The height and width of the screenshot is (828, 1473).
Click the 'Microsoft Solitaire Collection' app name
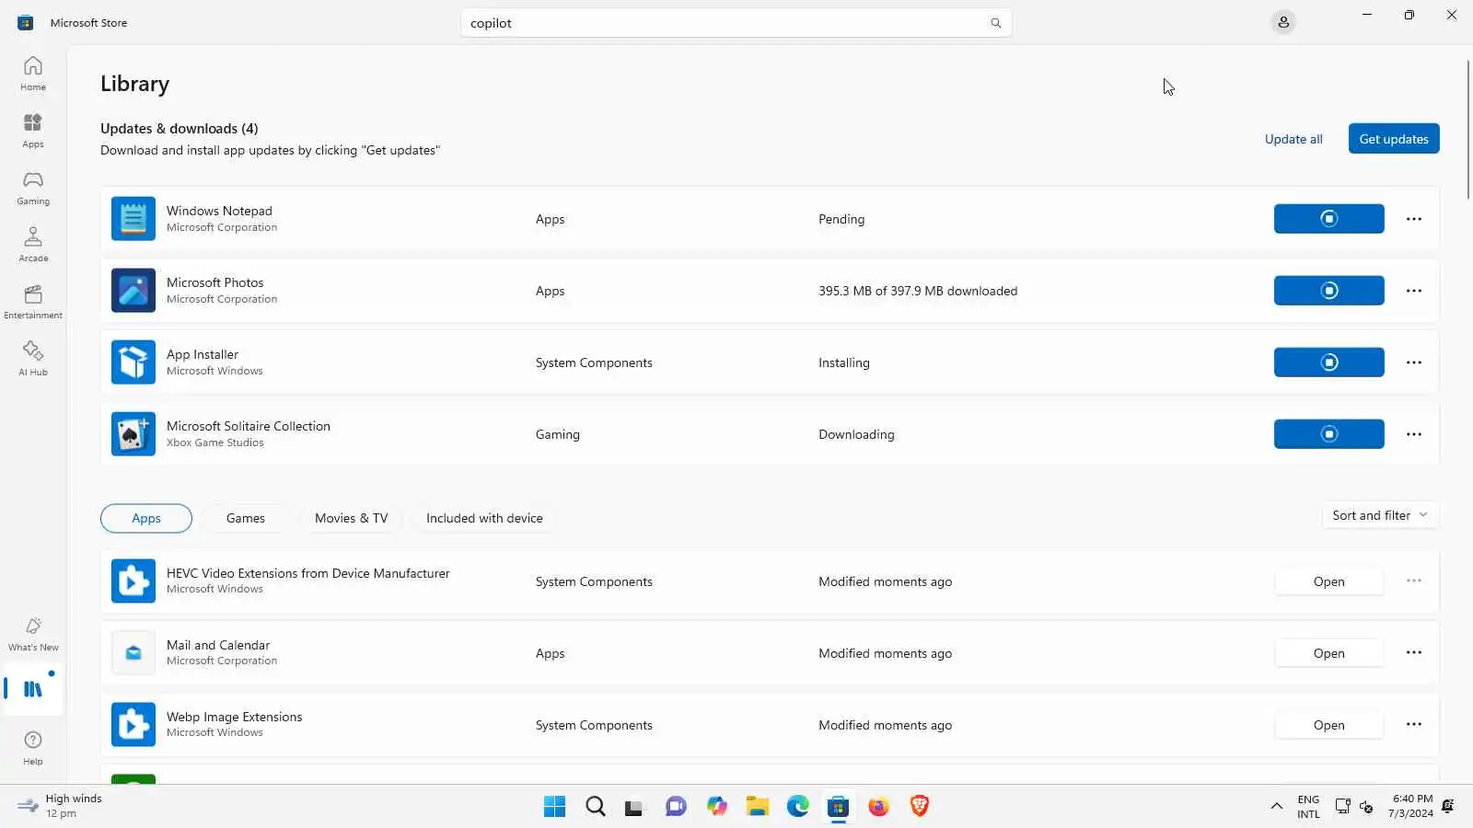[248, 426]
